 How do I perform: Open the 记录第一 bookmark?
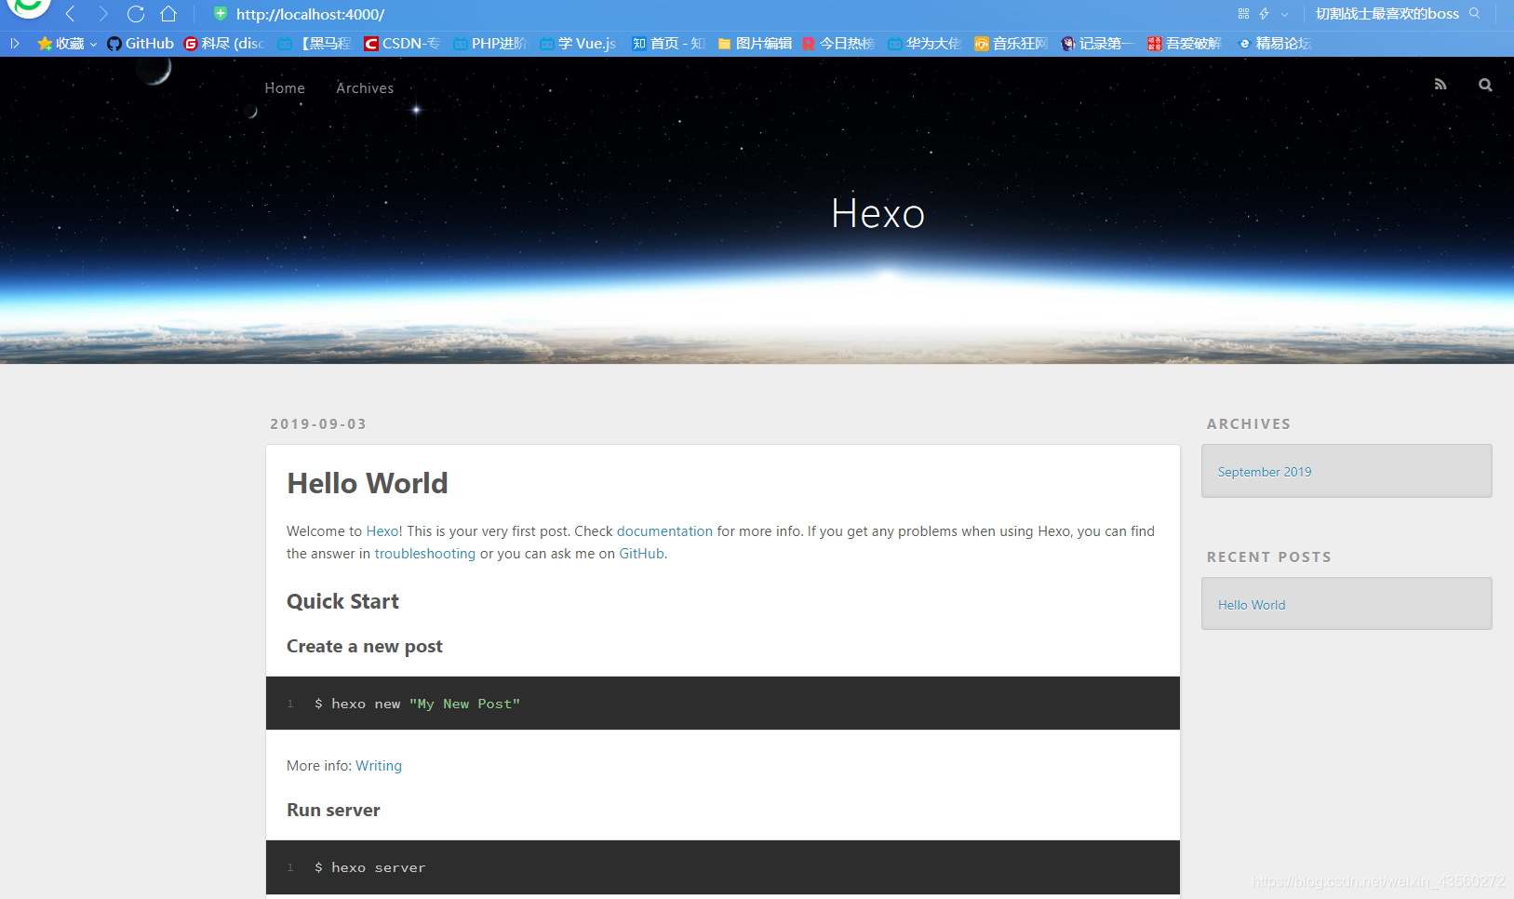coord(1097,43)
